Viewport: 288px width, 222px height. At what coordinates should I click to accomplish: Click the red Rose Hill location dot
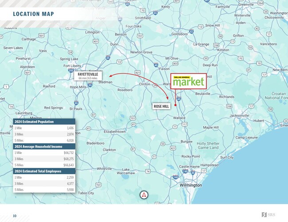point(175,105)
